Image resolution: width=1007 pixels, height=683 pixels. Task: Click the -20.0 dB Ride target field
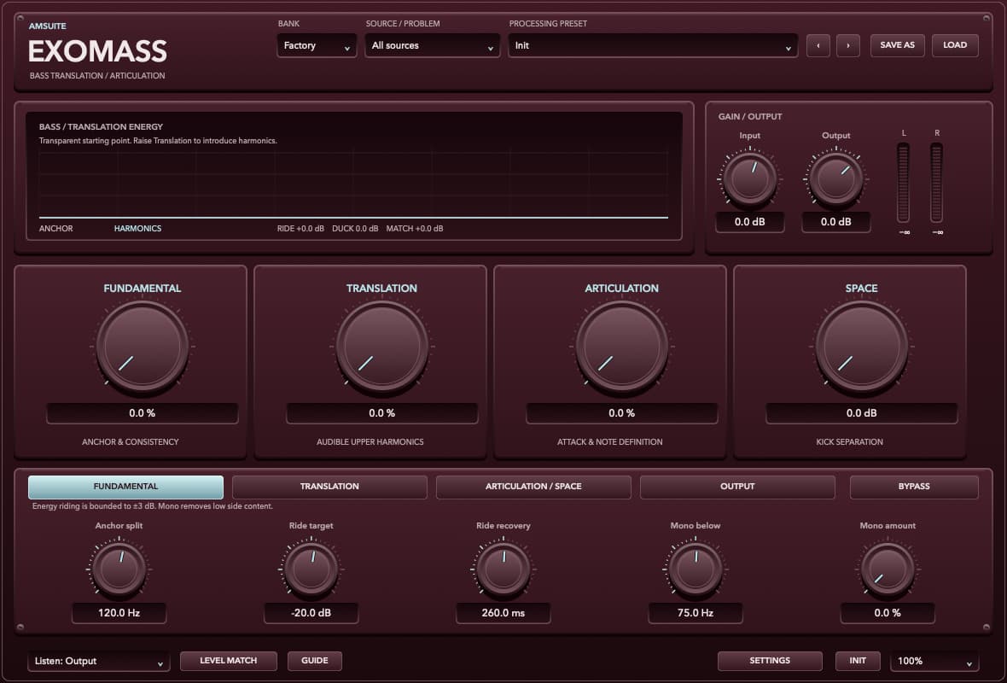(x=311, y=613)
